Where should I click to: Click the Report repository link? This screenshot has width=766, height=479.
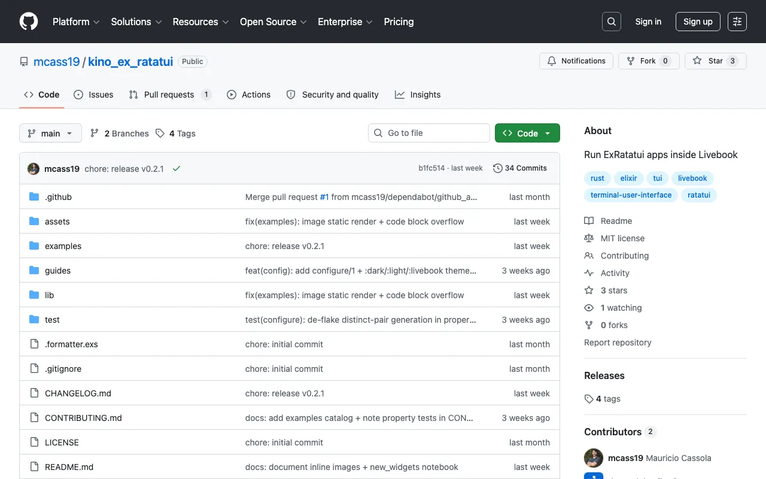click(618, 342)
